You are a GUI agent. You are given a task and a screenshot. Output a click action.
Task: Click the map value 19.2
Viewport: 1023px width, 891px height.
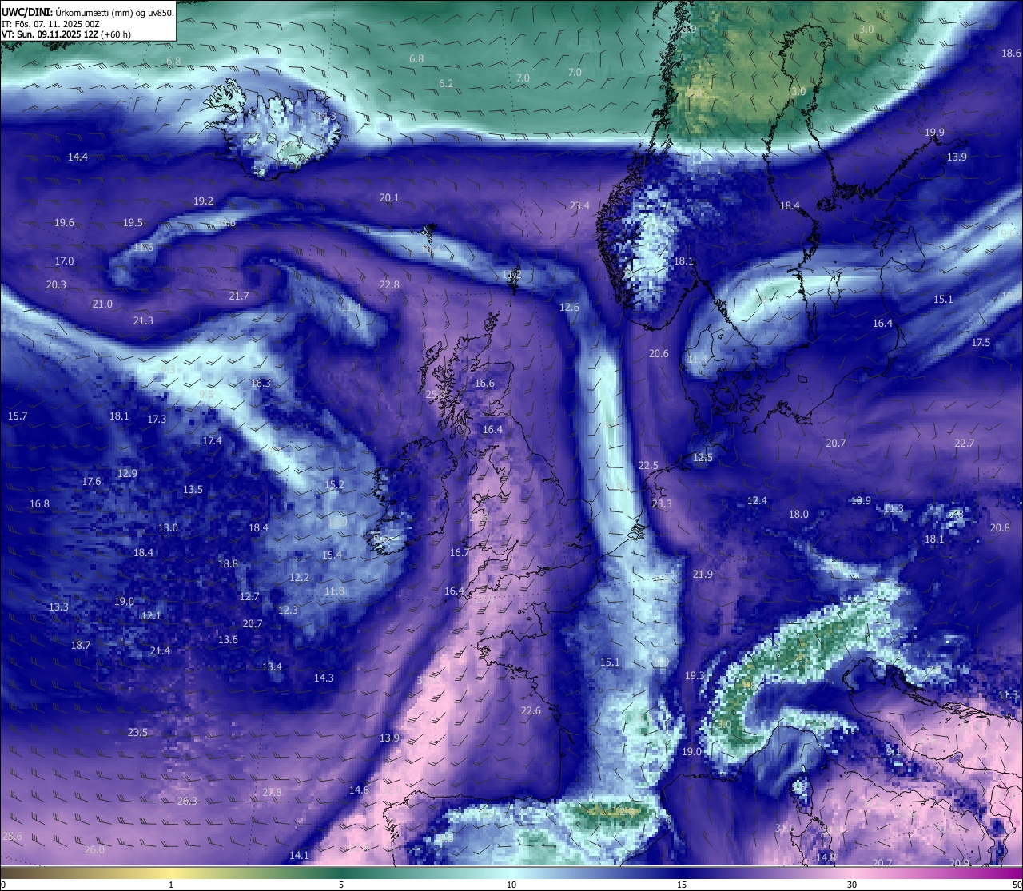203,201
